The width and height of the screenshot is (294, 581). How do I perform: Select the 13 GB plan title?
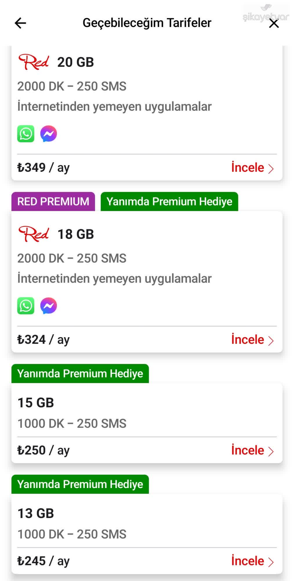point(36,513)
